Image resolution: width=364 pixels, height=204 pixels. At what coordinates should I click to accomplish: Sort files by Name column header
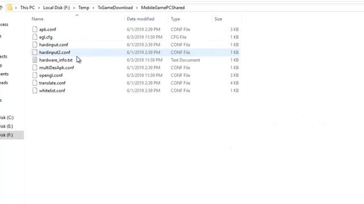coord(38,19)
